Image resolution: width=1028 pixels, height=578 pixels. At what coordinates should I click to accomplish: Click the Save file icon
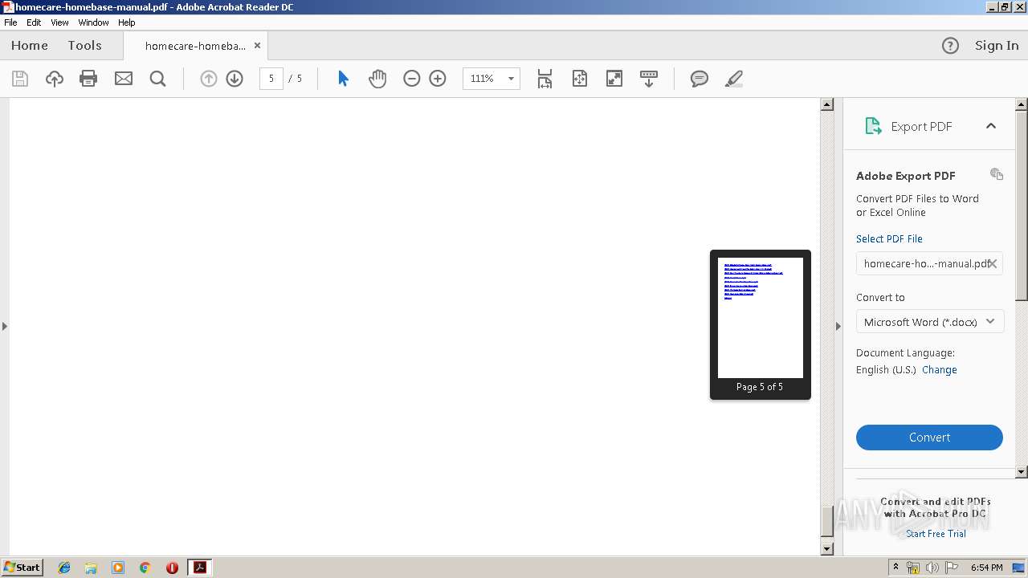[x=20, y=79]
